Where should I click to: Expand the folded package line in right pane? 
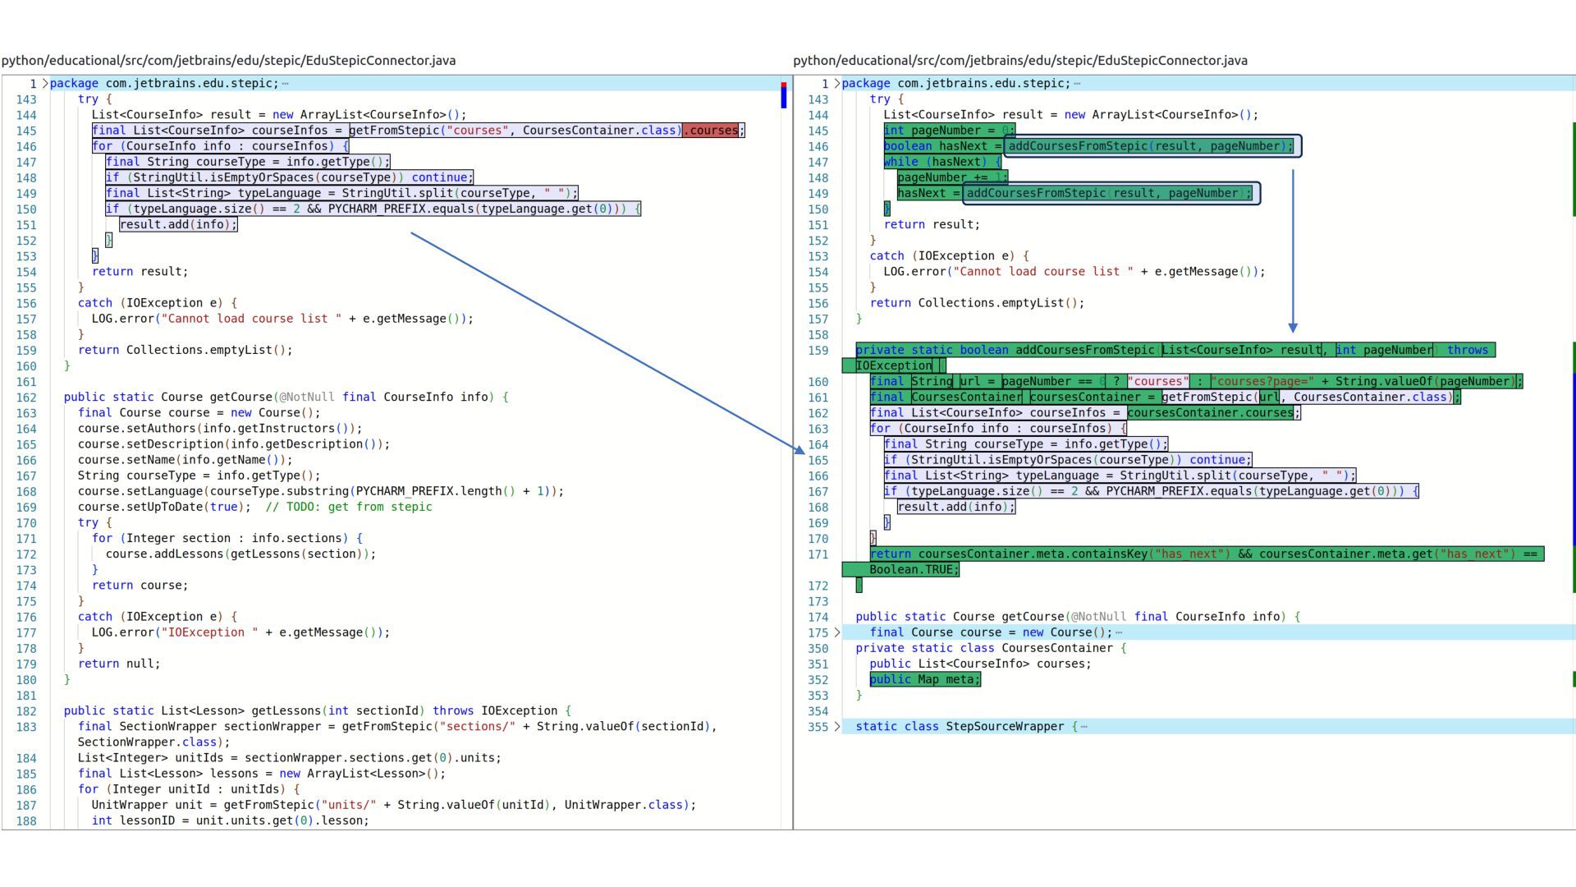coord(837,84)
